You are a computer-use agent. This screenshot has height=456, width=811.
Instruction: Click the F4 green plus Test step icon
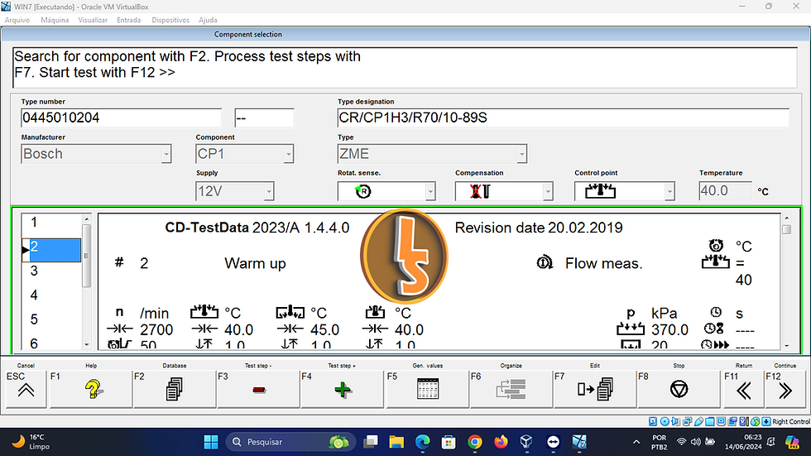click(x=342, y=389)
